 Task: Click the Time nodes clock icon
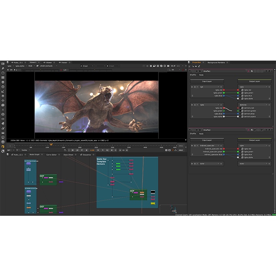(x=3, y=73)
